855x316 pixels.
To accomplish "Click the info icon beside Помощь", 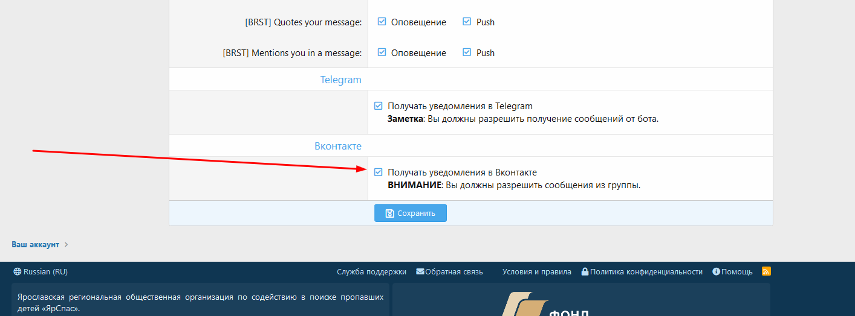I will (717, 272).
